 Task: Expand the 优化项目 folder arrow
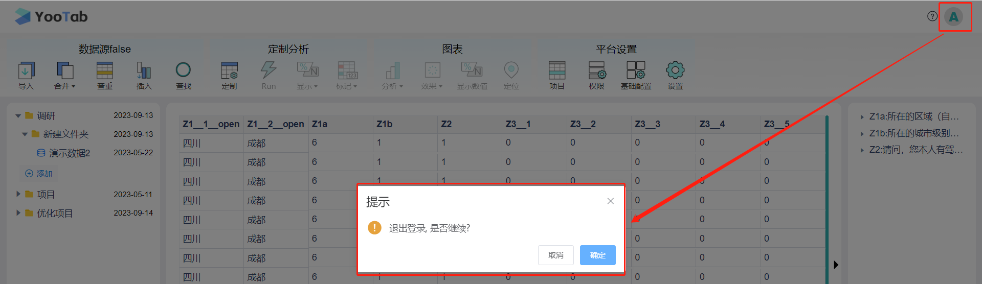click(x=18, y=213)
